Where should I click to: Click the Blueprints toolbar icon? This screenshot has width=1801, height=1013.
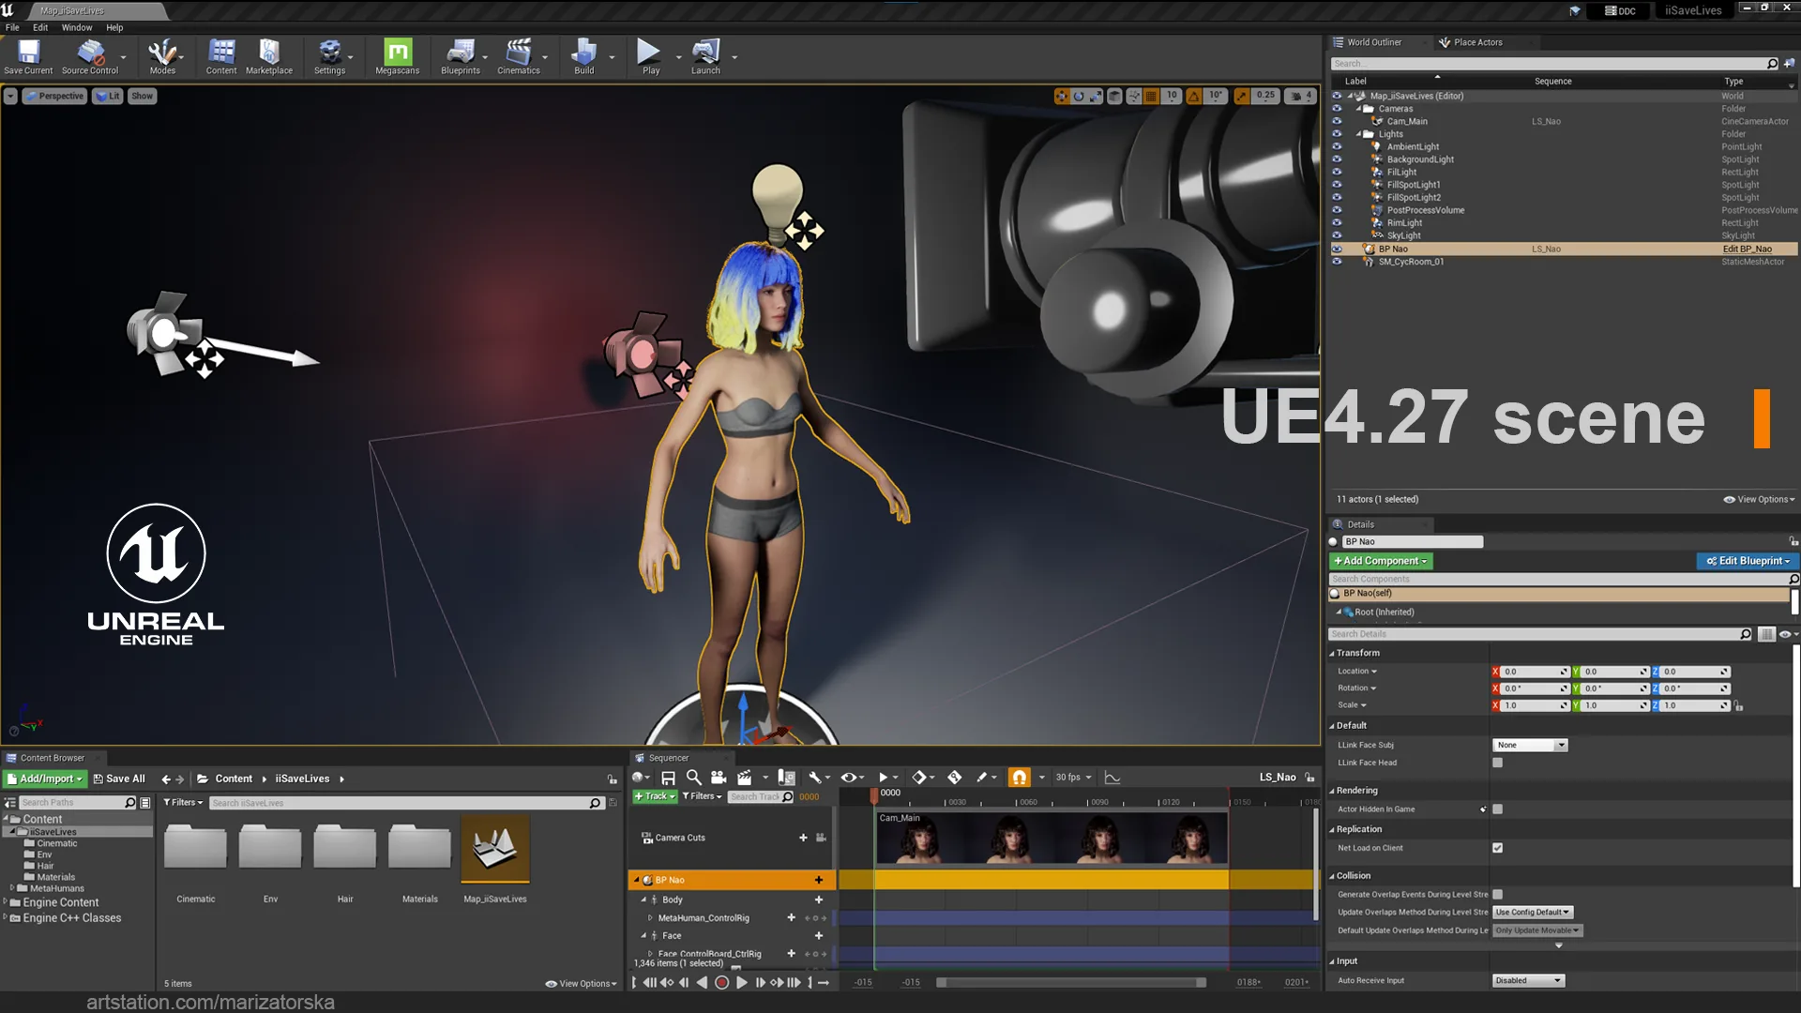point(461,56)
